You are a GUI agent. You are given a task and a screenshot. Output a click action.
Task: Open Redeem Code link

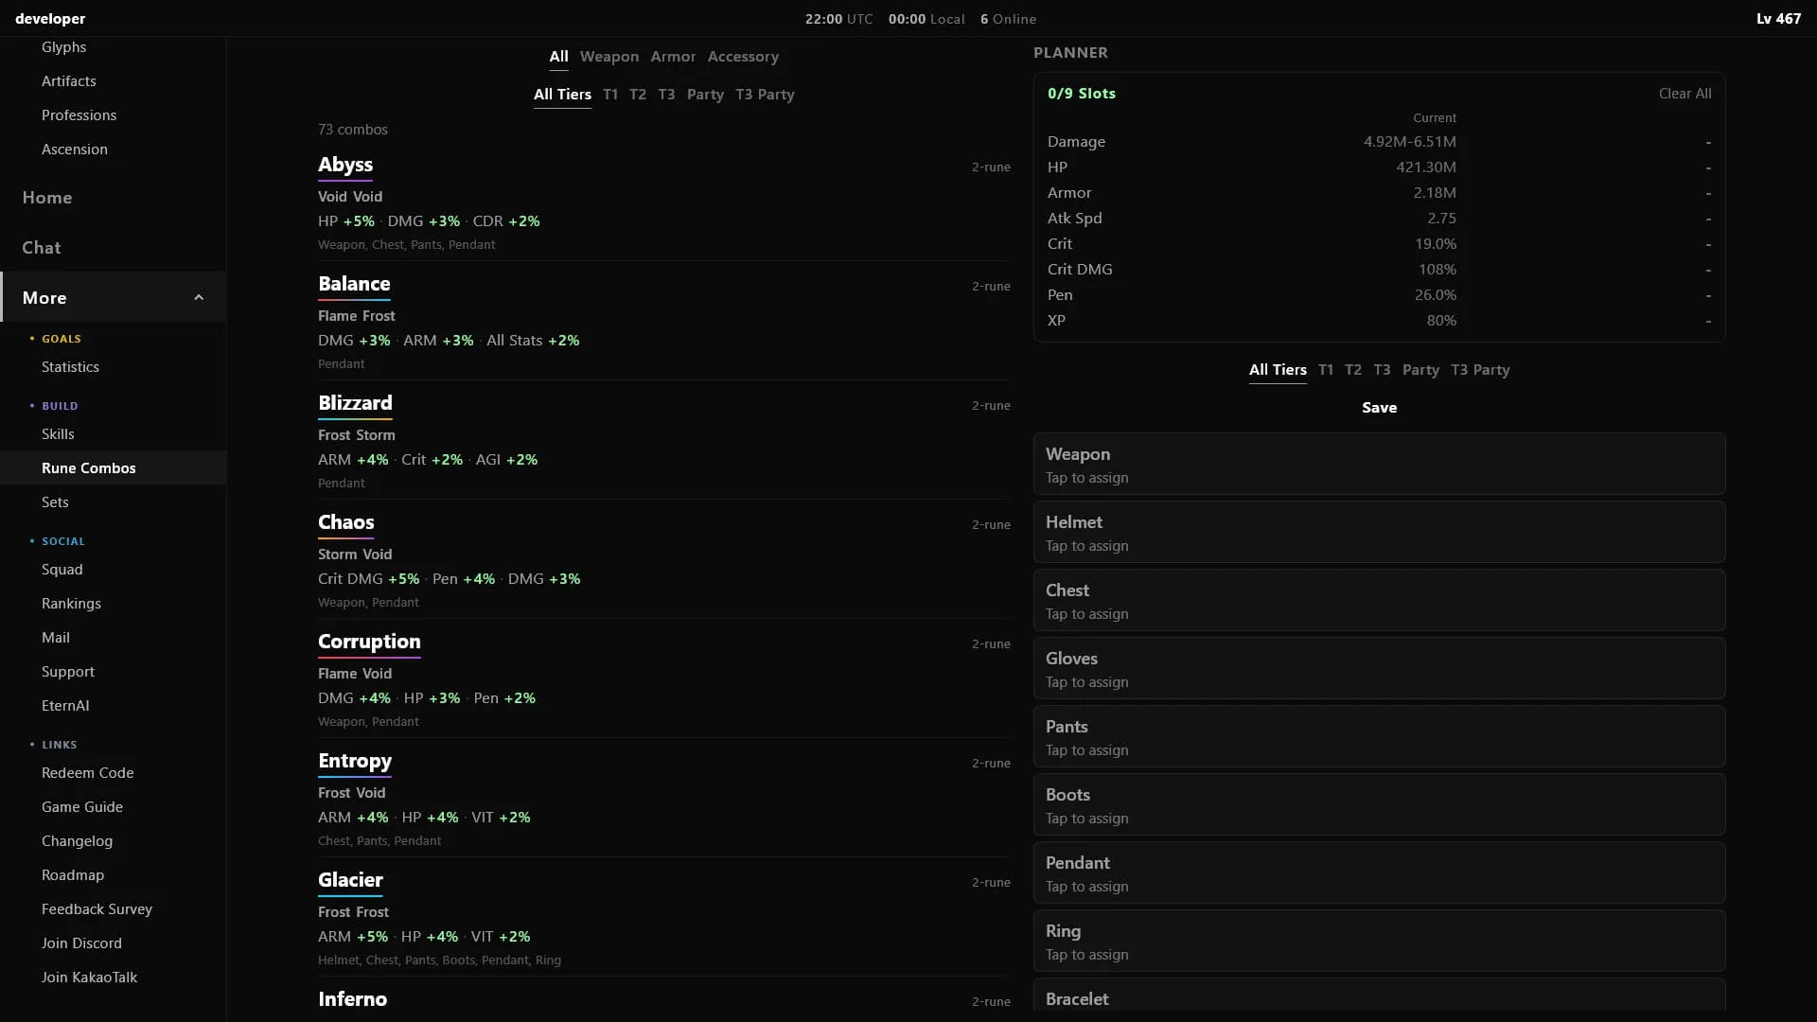[x=87, y=773]
